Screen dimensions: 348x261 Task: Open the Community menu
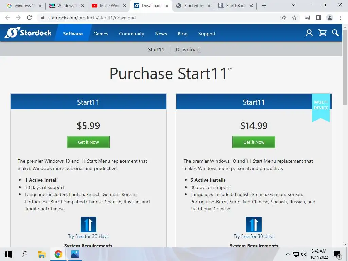point(132,34)
